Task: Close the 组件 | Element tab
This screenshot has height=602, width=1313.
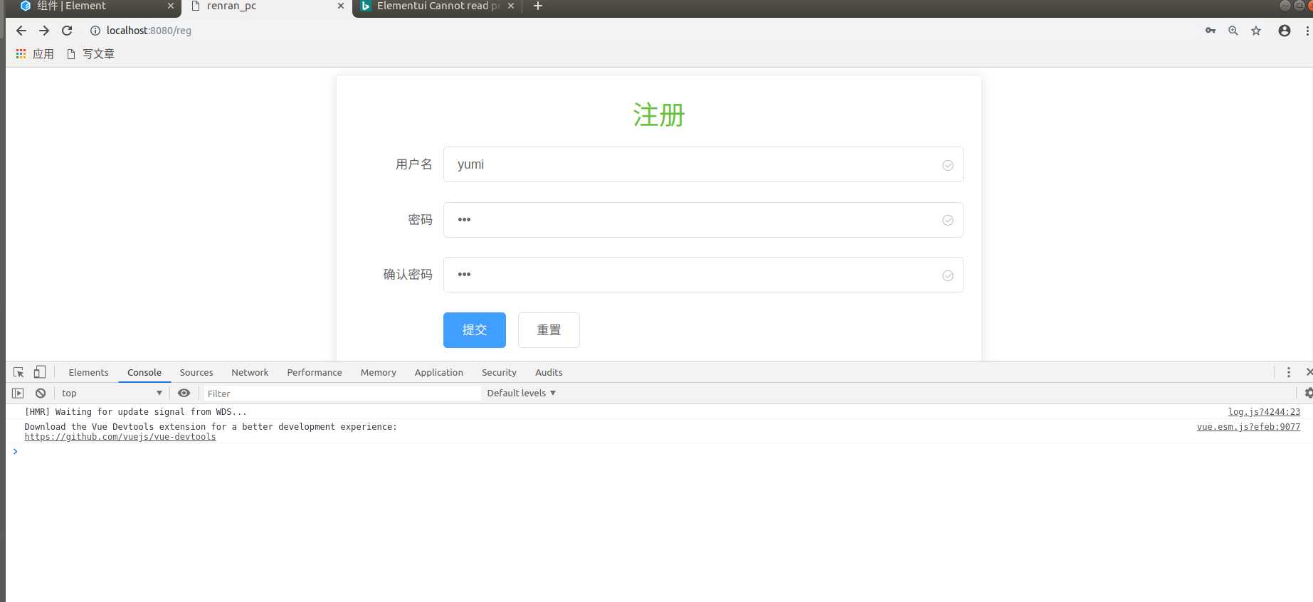Action: point(171,6)
